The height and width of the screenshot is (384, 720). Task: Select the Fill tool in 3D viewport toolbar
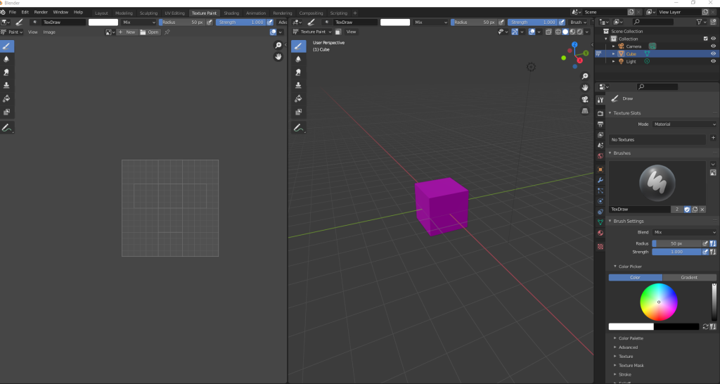tap(298, 98)
